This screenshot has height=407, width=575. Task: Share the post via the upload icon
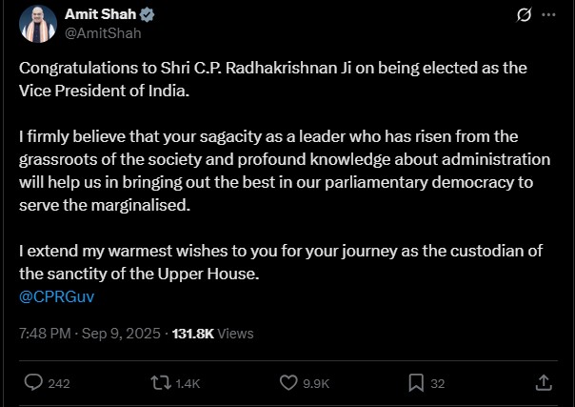coord(544,383)
